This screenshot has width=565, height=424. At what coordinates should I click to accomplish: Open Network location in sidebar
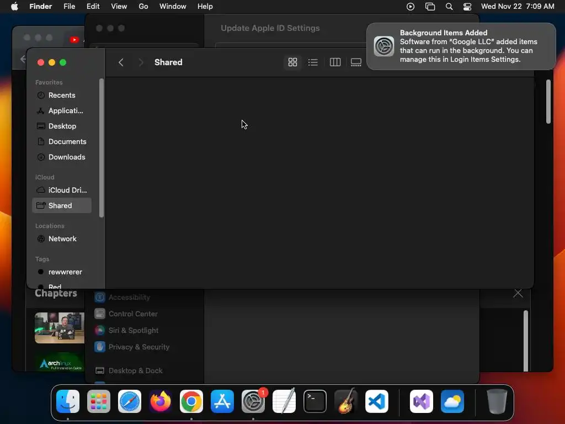(62, 239)
